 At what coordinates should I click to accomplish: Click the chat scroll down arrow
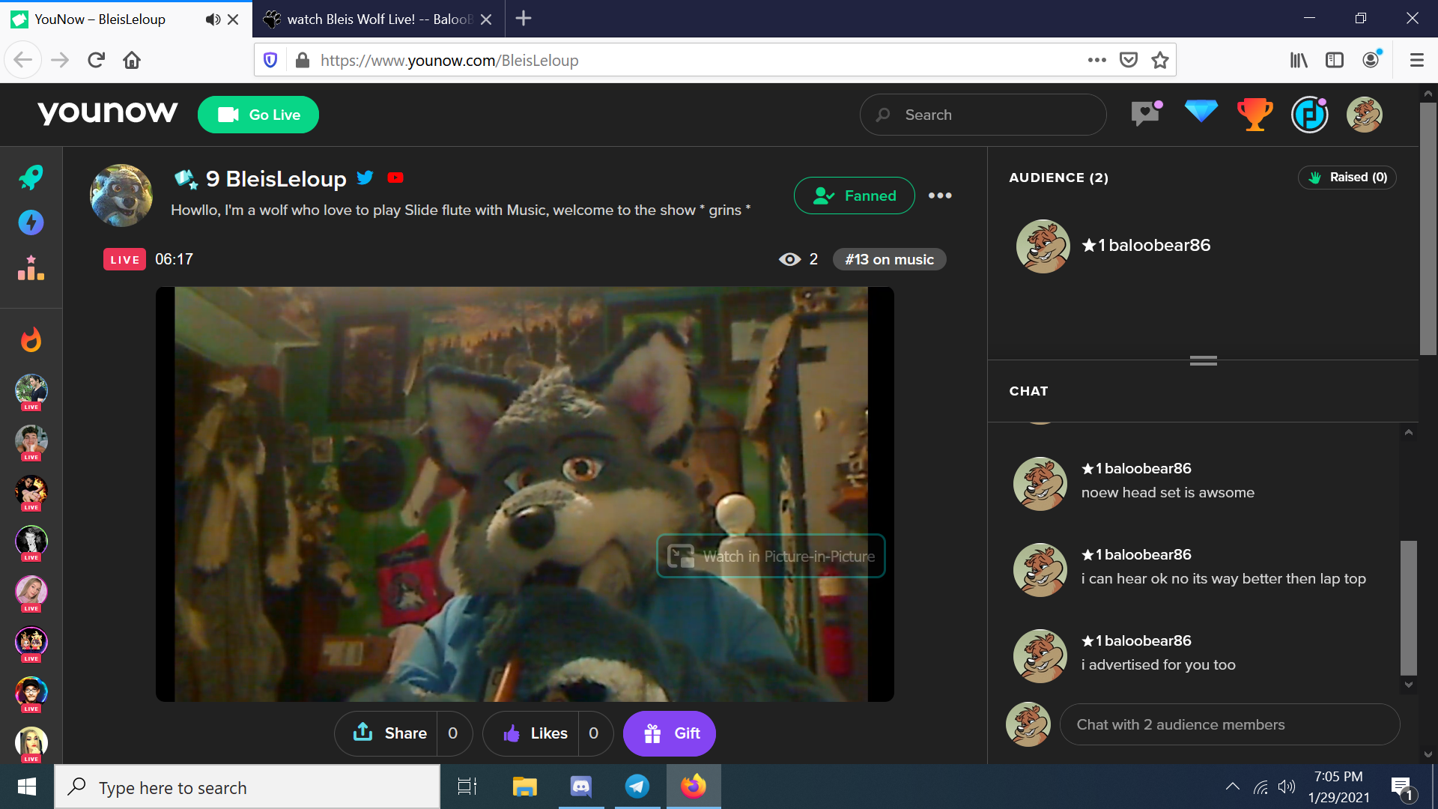[1409, 685]
